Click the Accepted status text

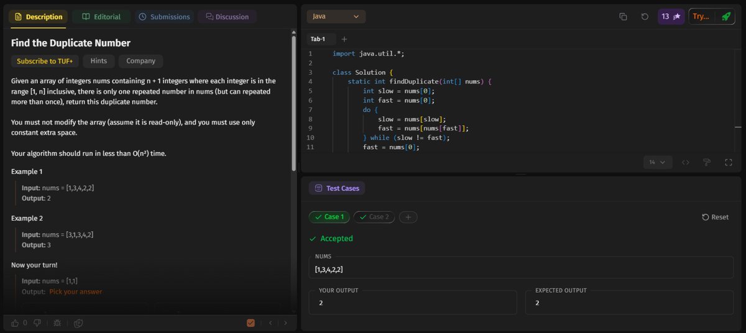point(336,239)
